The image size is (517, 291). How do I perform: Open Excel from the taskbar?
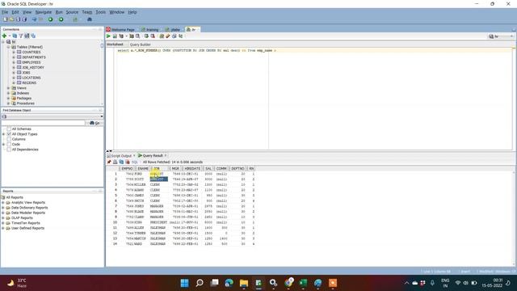(303, 283)
